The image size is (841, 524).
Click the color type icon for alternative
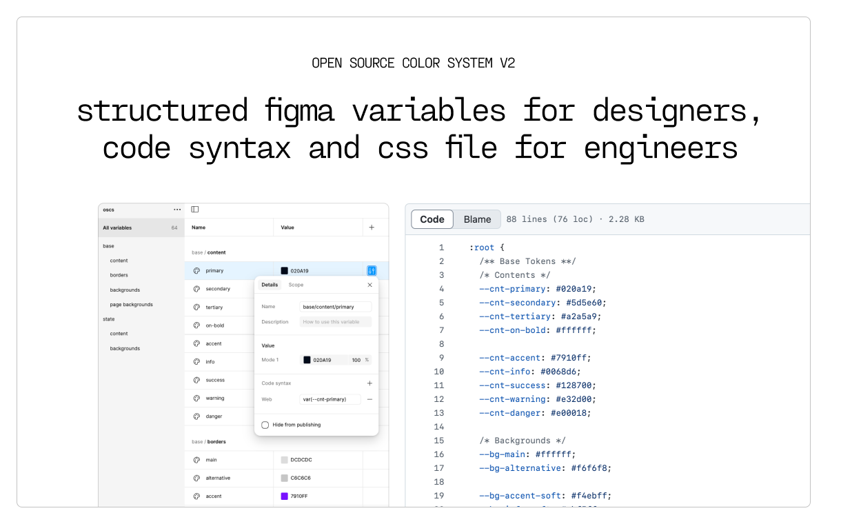196,478
